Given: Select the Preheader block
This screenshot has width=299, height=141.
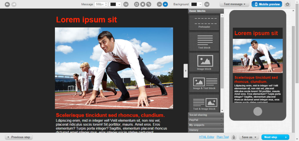Looking at the screenshot, I should coord(204,23).
